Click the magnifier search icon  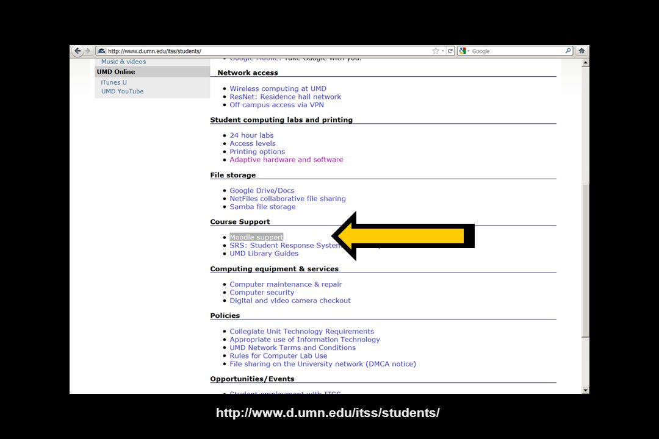click(x=568, y=51)
